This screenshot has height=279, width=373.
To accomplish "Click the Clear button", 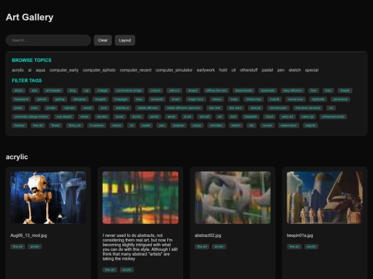I will click(x=103, y=41).
